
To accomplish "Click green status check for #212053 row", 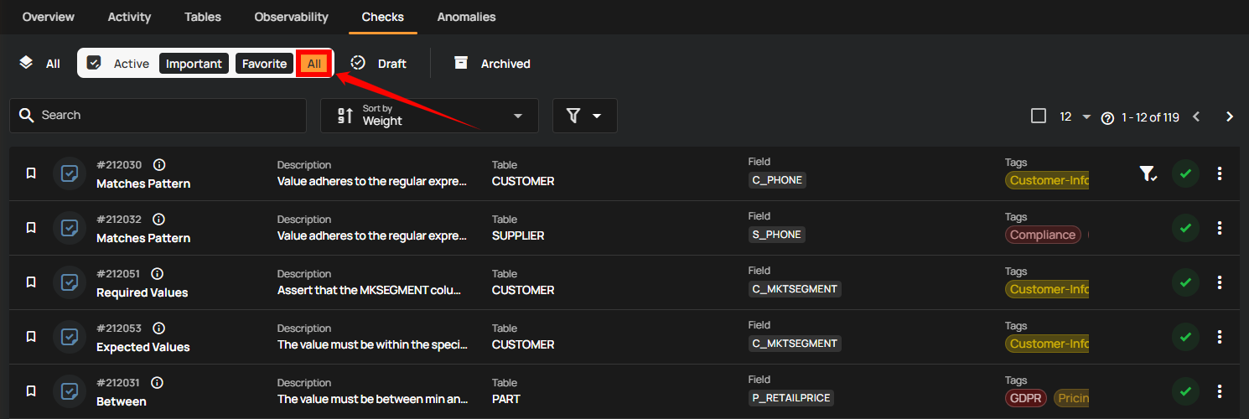I will 1185,337.
